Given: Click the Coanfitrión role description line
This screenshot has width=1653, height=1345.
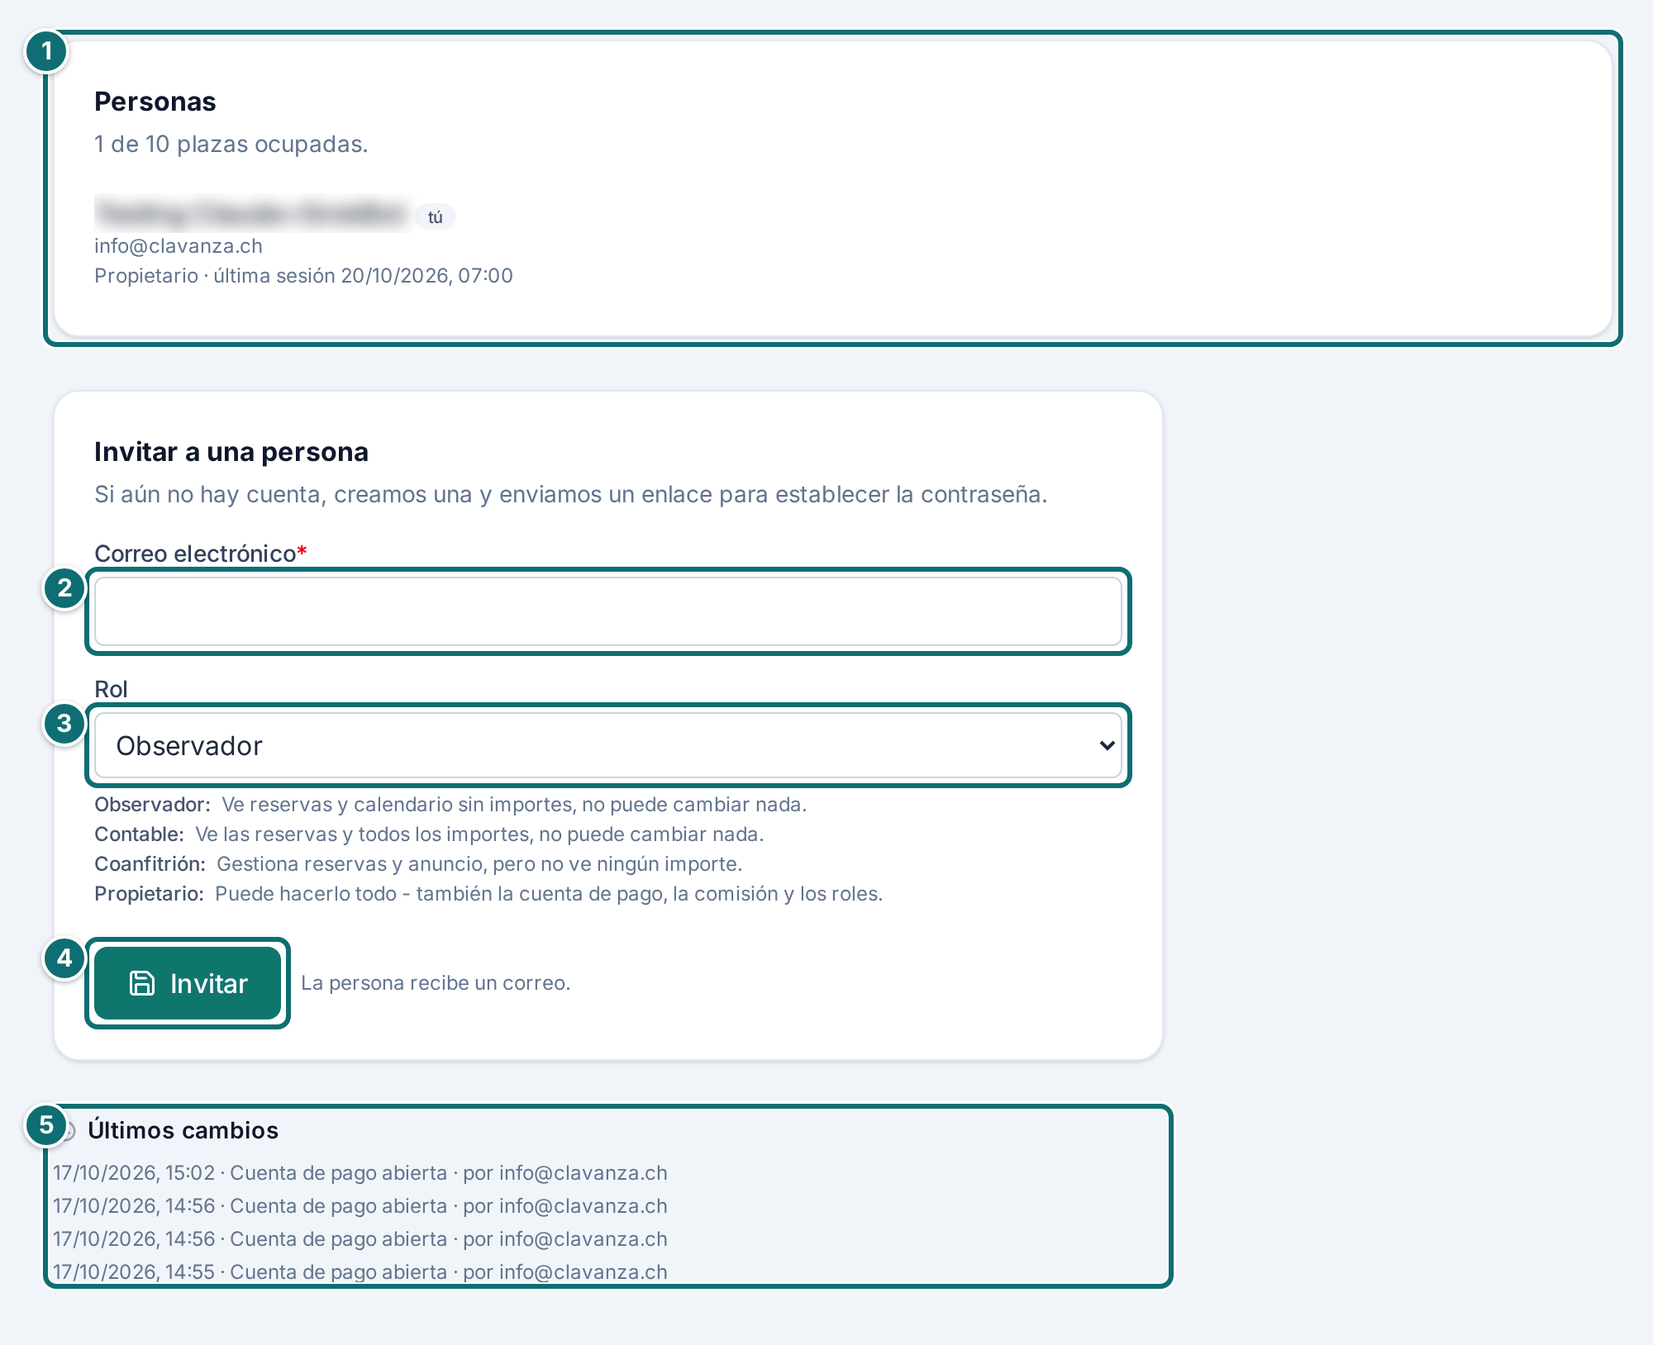Looking at the screenshot, I should (418, 864).
